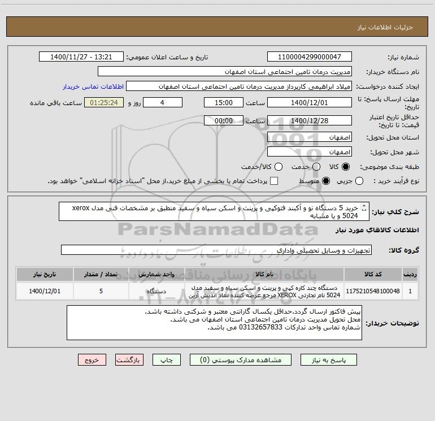Screen dimensions: 435x421
Task: Click the خروج exit button
Action: click(x=92, y=359)
